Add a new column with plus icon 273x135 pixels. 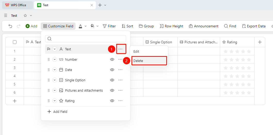point(260,42)
